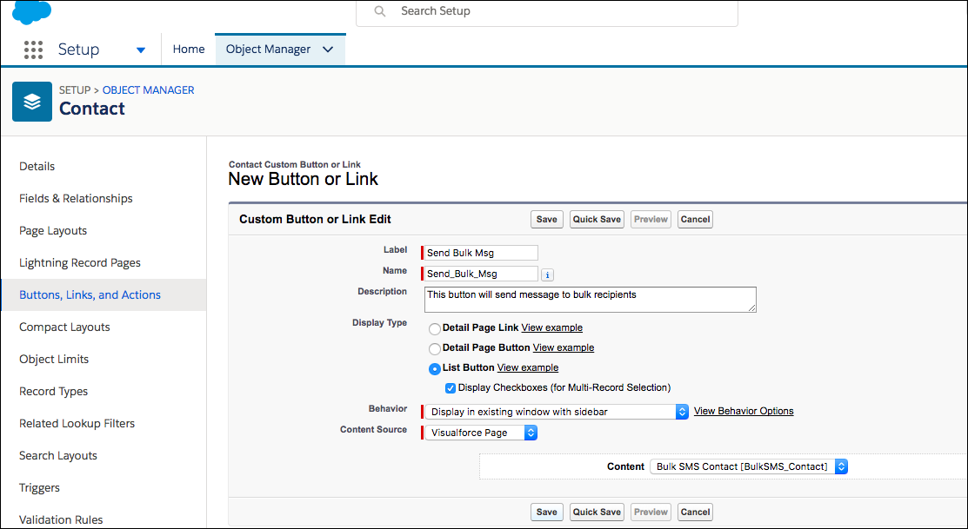Select Buttons, Links, and Actions
Viewport: 968px width, 529px height.
[90, 294]
